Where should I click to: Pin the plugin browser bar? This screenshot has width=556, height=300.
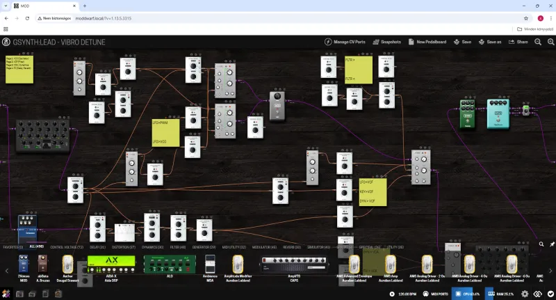click(551, 244)
